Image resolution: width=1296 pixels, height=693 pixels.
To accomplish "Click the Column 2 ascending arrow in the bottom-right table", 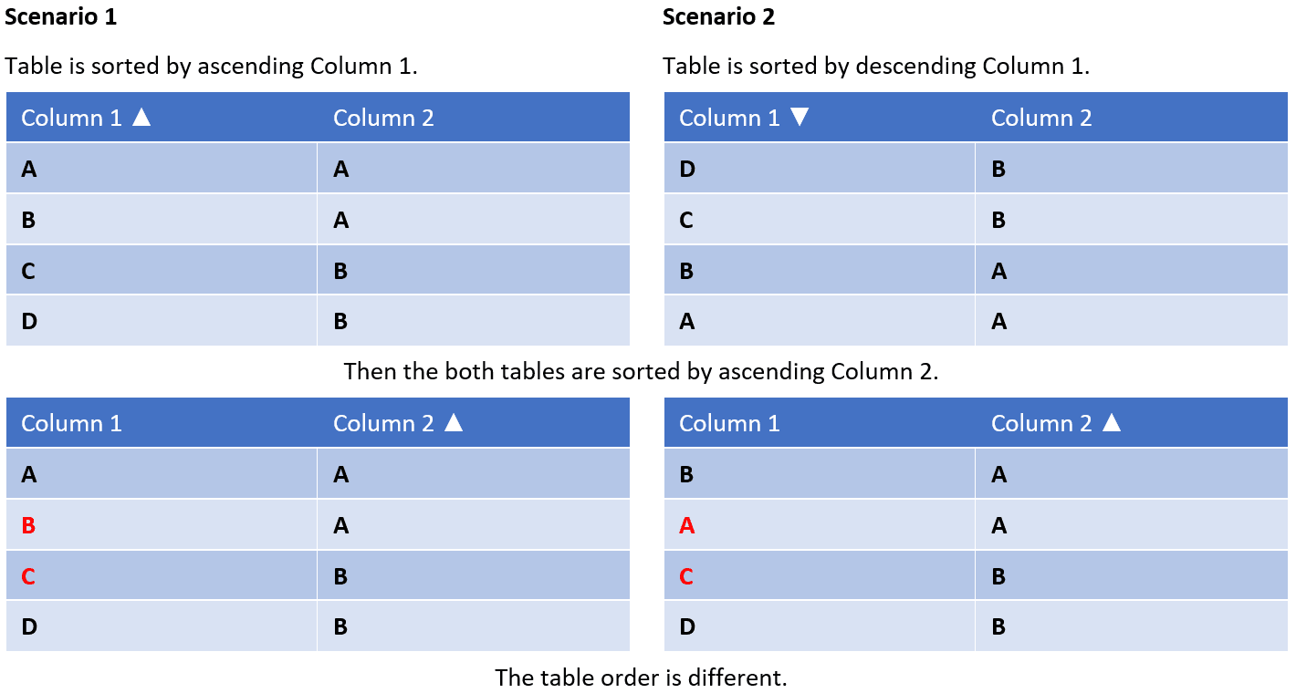I will 1112,422.
